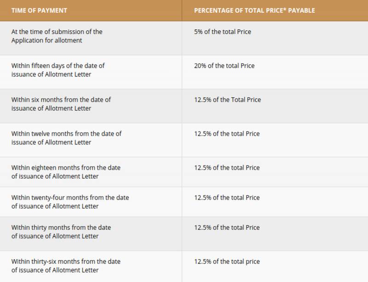Screen dimensions: 368x282
Task: Click 'Application for allotment' text in first row
Action: coord(47,40)
